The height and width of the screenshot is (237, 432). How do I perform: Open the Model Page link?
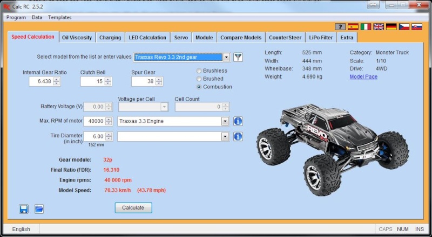(363, 76)
